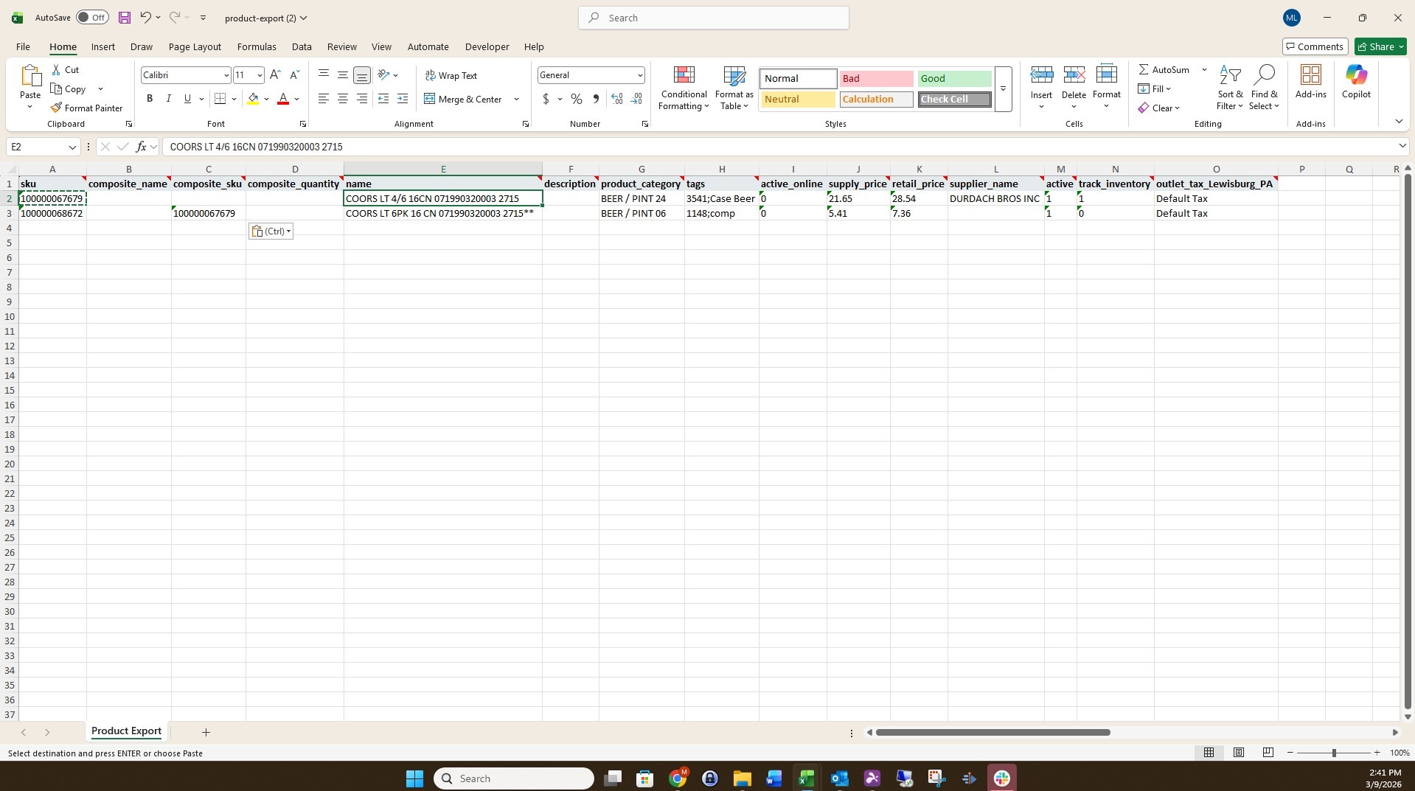This screenshot has width=1415, height=791.
Task: Click Increase Indent icon
Action: click(x=402, y=99)
